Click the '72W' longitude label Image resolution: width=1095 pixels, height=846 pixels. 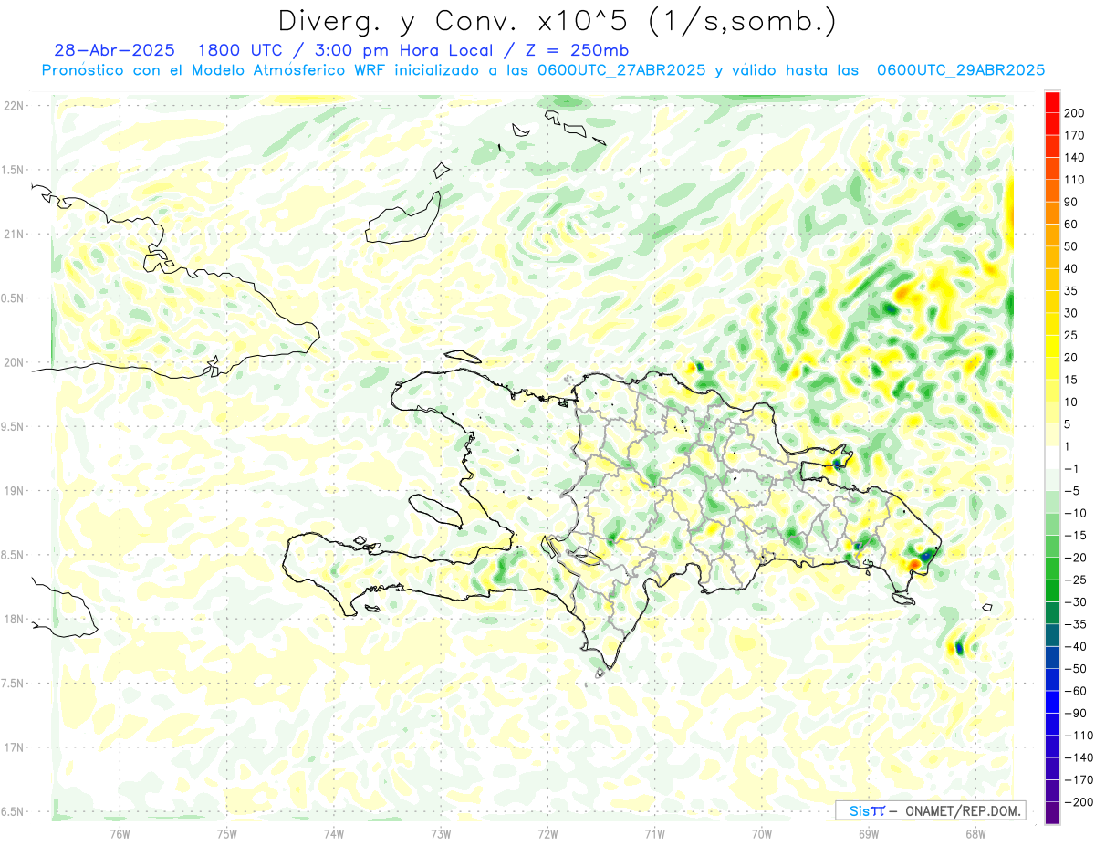coord(547,833)
